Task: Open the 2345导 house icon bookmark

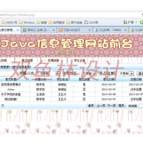Action: 86,22
